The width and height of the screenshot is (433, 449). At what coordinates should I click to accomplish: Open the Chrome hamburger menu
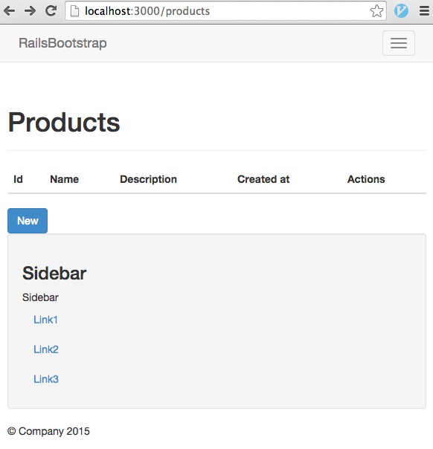(x=424, y=11)
